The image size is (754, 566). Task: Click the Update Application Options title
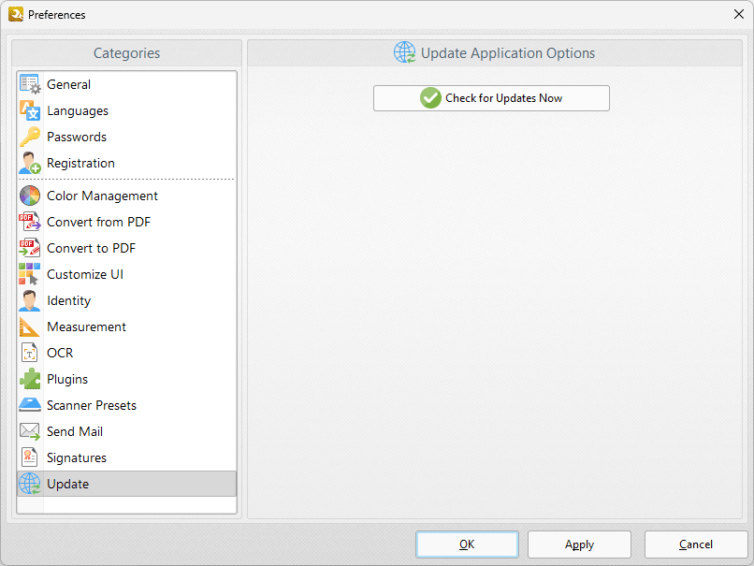pos(508,53)
